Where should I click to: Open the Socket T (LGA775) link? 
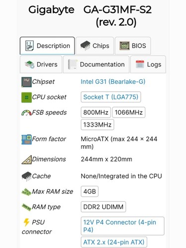111,97
